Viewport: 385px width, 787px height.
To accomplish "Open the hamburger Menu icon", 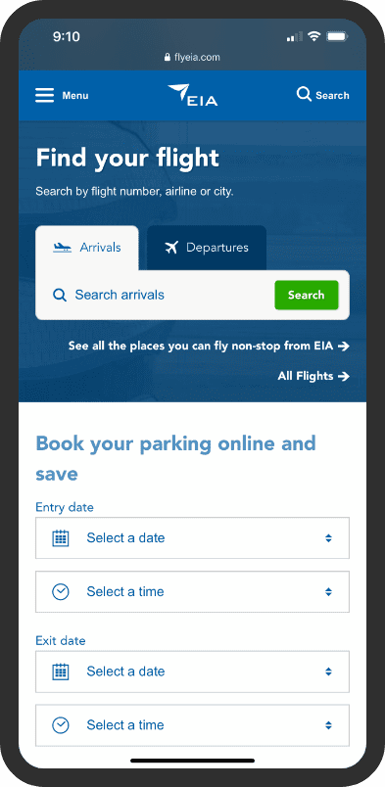I will coord(44,95).
